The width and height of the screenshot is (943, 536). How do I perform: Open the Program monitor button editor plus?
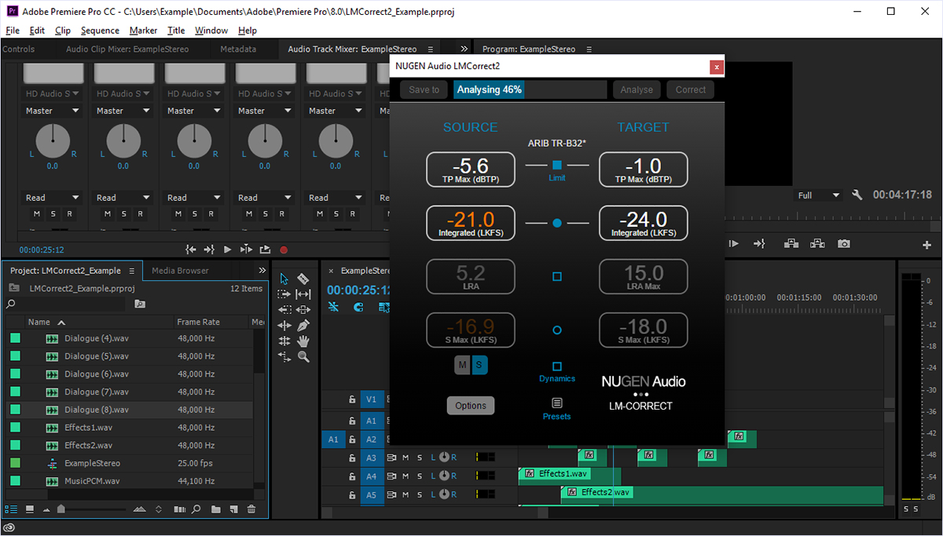tap(926, 245)
